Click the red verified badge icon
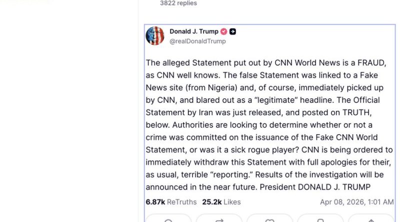This screenshot has height=222, width=400. tap(224, 31)
